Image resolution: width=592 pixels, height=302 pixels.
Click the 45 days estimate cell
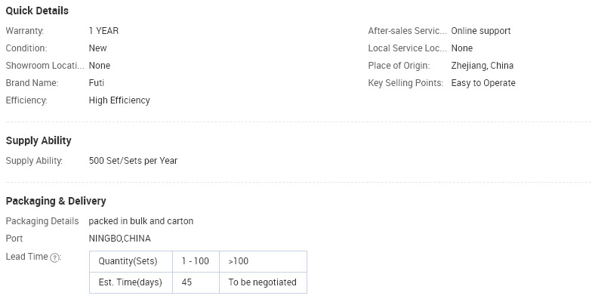196,282
